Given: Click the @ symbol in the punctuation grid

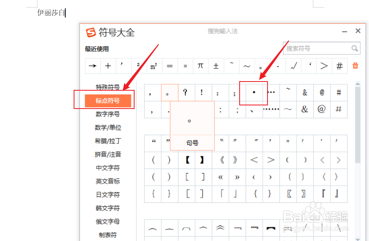Looking at the screenshot, I should 321,92.
